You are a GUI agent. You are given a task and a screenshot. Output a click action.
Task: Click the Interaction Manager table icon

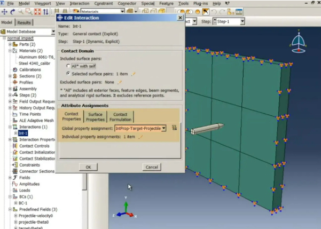click(239, 12)
